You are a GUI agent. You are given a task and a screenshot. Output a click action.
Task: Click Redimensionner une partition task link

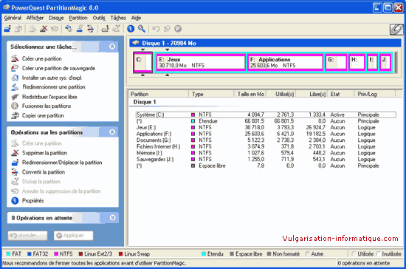pyautogui.click(x=54, y=86)
